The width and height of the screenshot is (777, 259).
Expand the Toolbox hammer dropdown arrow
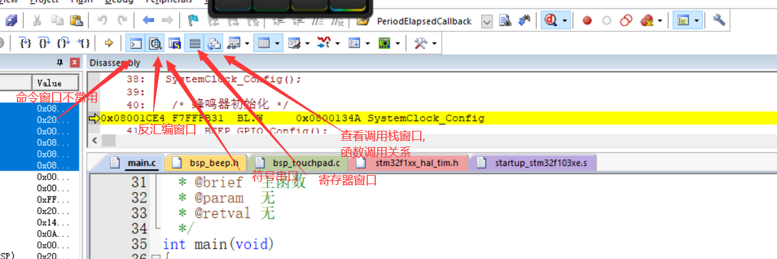(434, 44)
